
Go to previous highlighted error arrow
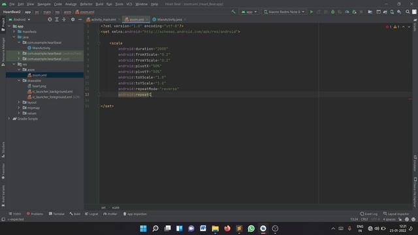coord(404,27)
